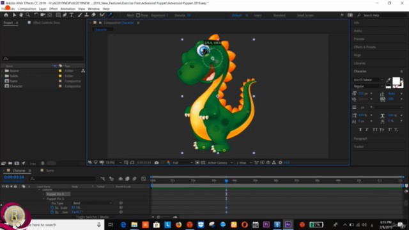Select the Zoom magnifier tool

pyautogui.click(x=27, y=15)
